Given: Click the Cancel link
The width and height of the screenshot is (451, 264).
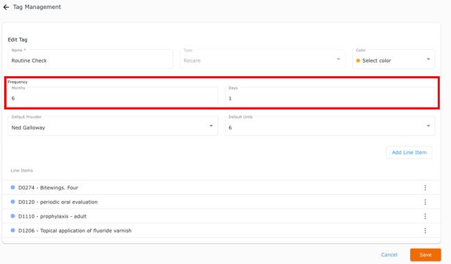Looking at the screenshot, I should point(389,255).
